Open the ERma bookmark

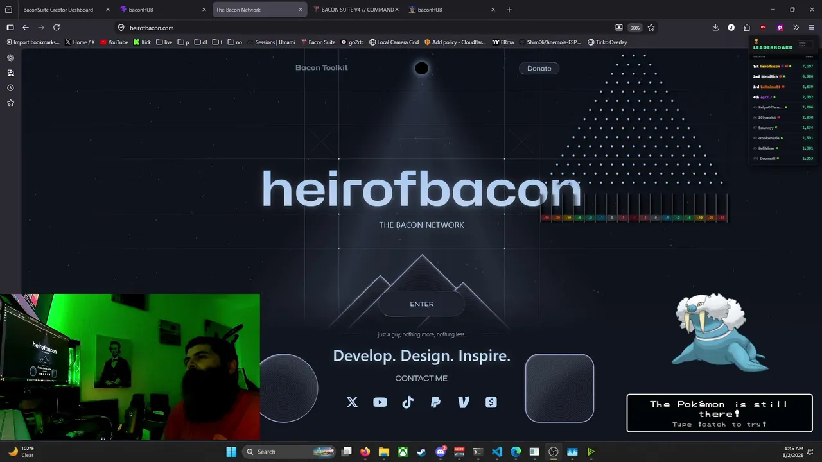tap(503, 42)
